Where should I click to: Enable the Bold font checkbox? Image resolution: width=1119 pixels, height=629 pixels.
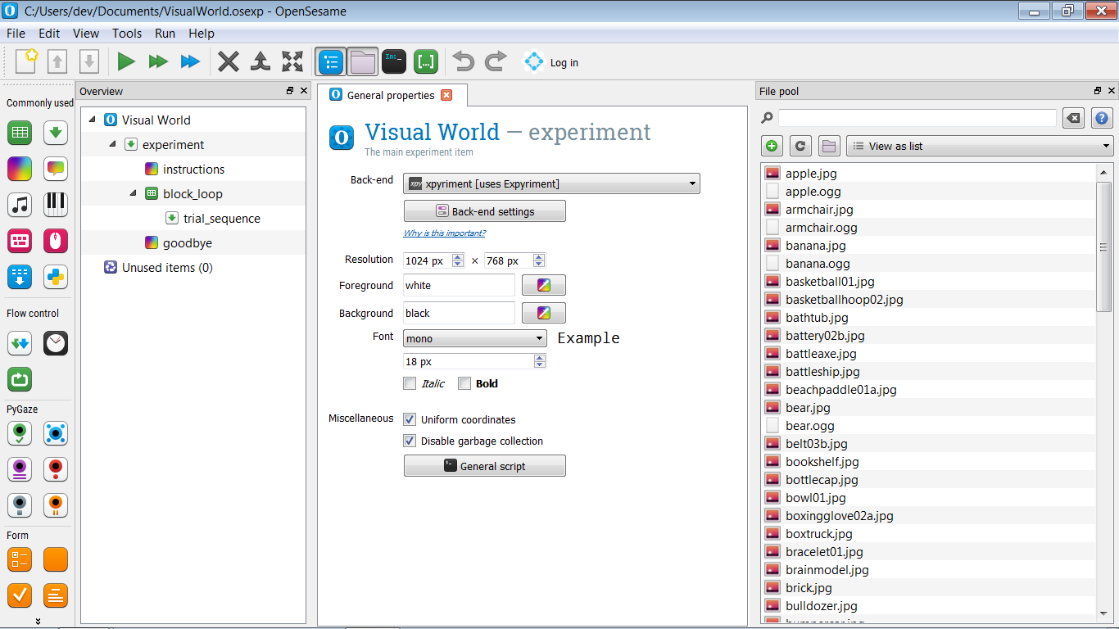pos(464,383)
